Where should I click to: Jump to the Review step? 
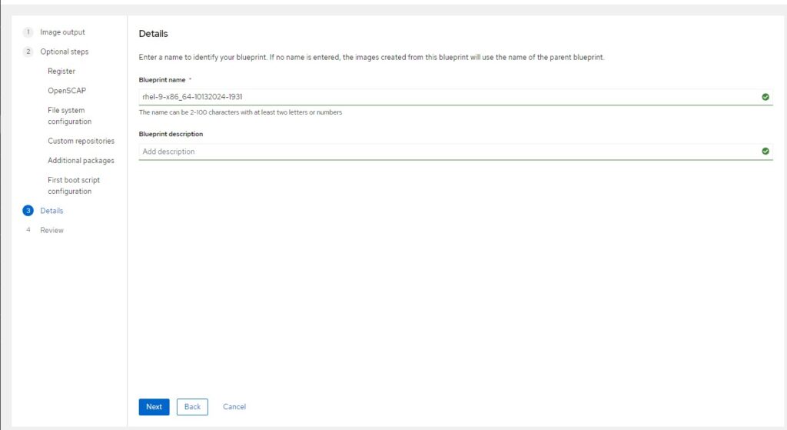(51, 231)
